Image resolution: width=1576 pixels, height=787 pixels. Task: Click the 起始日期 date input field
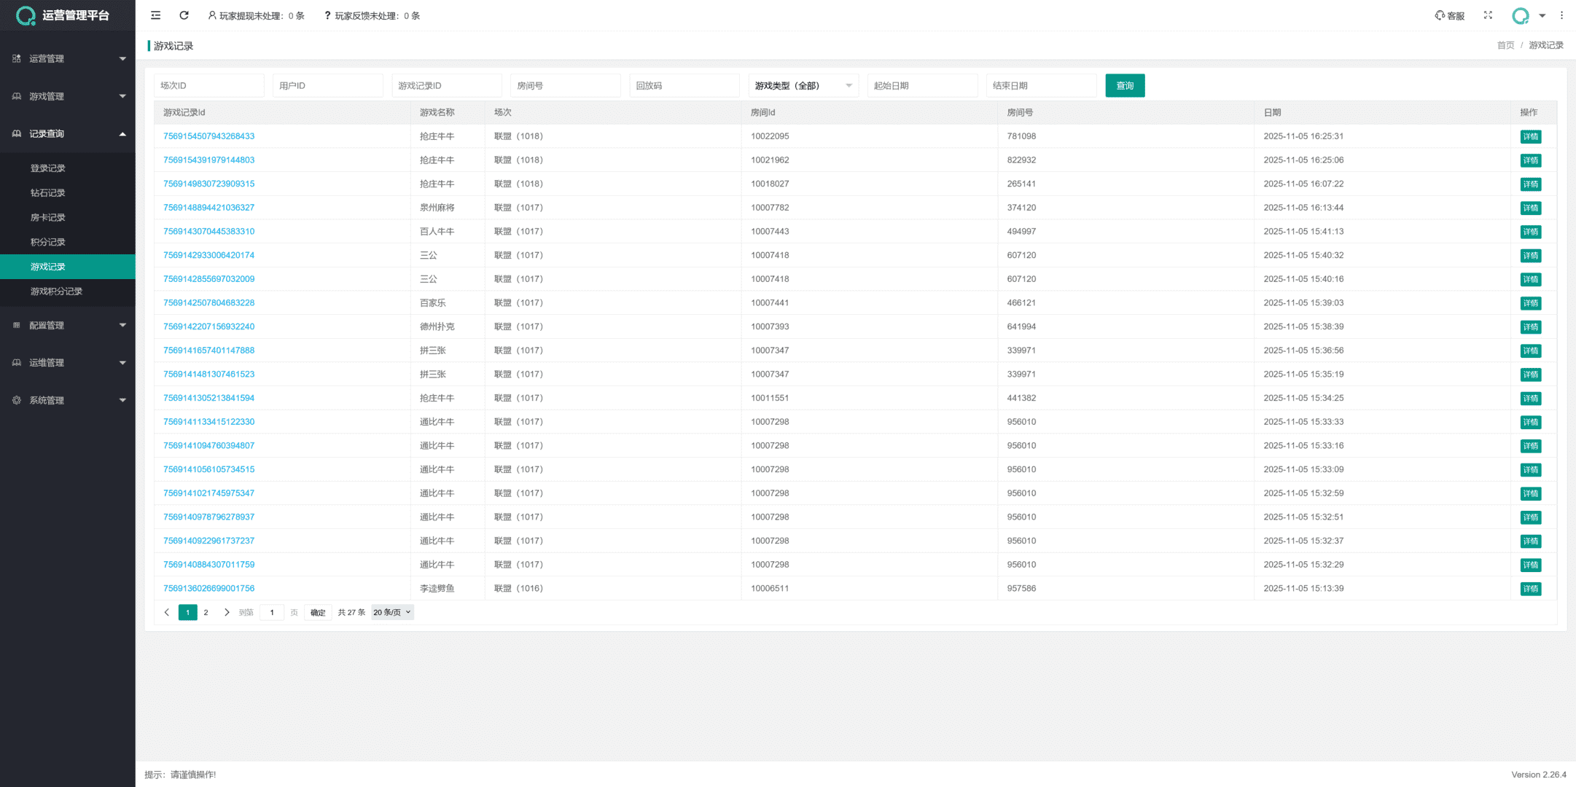click(x=921, y=85)
